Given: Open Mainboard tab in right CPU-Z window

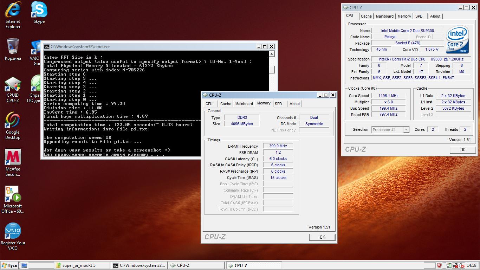Looking at the screenshot, I should (385, 16).
